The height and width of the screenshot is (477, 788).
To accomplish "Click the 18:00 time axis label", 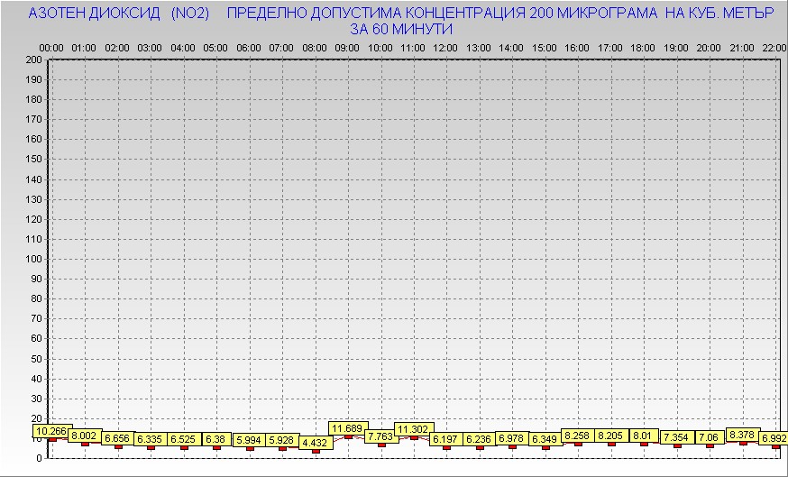I will (x=643, y=49).
